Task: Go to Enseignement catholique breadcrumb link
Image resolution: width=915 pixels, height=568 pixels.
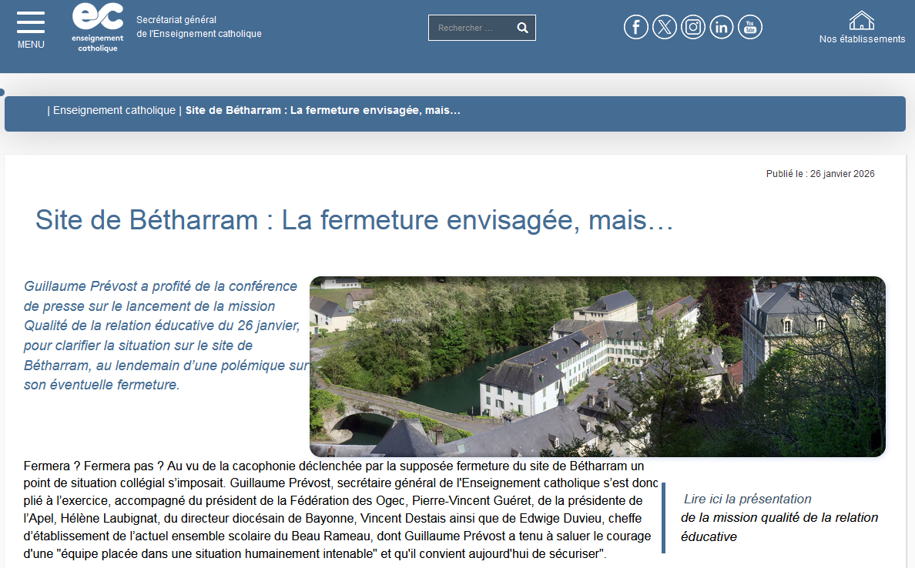Action: [x=114, y=110]
